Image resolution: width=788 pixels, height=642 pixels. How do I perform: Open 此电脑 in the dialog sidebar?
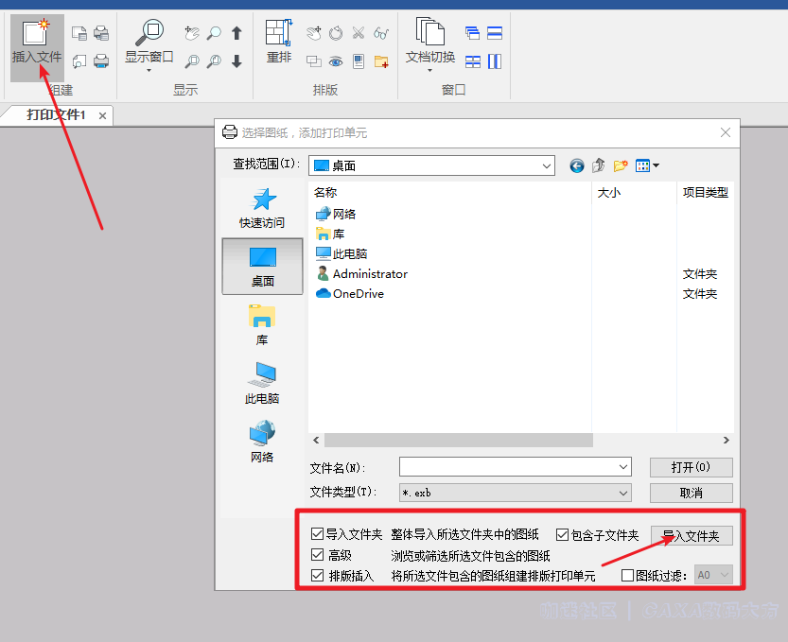click(262, 384)
